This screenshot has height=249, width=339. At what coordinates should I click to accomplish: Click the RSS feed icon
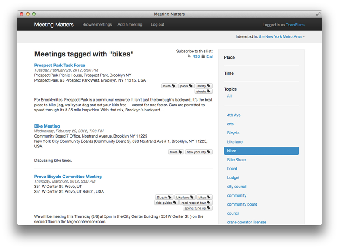click(189, 56)
